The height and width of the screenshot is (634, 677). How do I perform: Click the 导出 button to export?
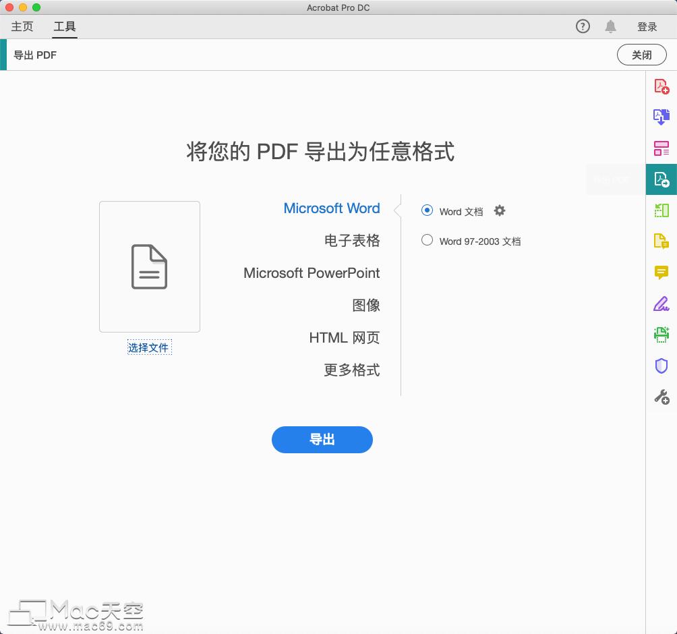pyautogui.click(x=322, y=440)
